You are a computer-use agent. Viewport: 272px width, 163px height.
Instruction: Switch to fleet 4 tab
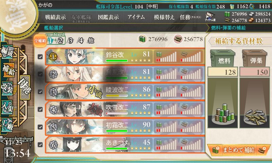coord(81,41)
